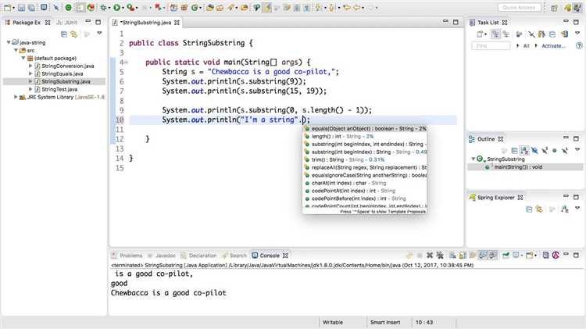This screenshot has width=586, height=329.
Task: Switch to the JUnit tab
Action: [x=67, y=23]
